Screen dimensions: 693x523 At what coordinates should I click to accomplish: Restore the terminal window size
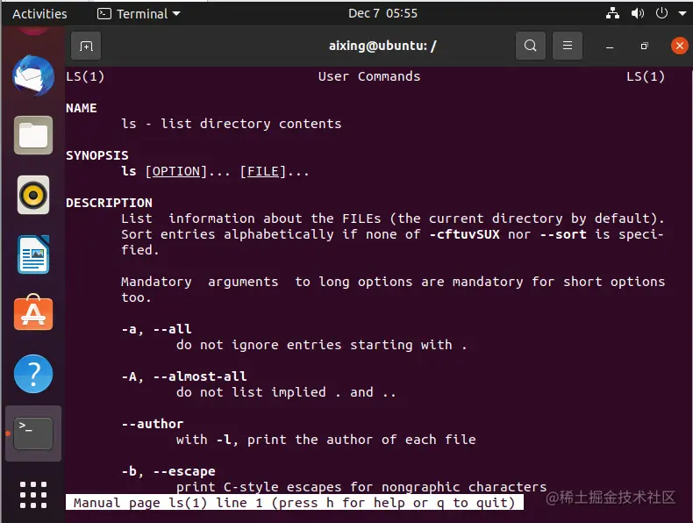coord(645,46)
